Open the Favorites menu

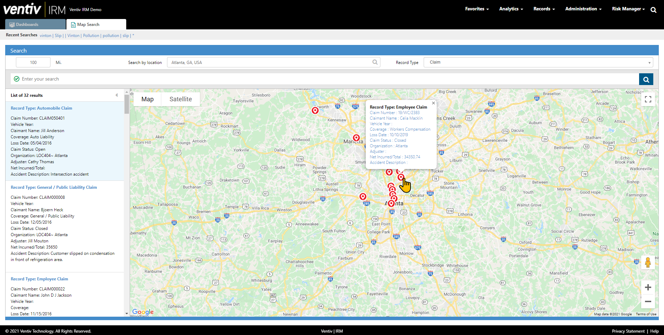[x=477, y=9]
